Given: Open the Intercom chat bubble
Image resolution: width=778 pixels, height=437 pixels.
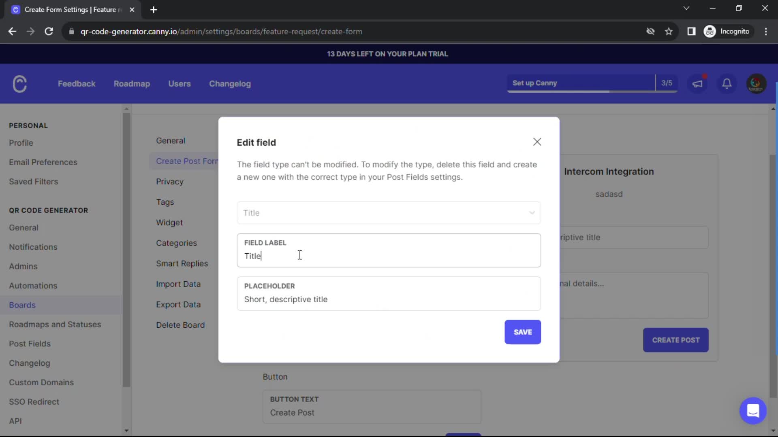Looking at the screenshot, I should click(x=753, y=411).
